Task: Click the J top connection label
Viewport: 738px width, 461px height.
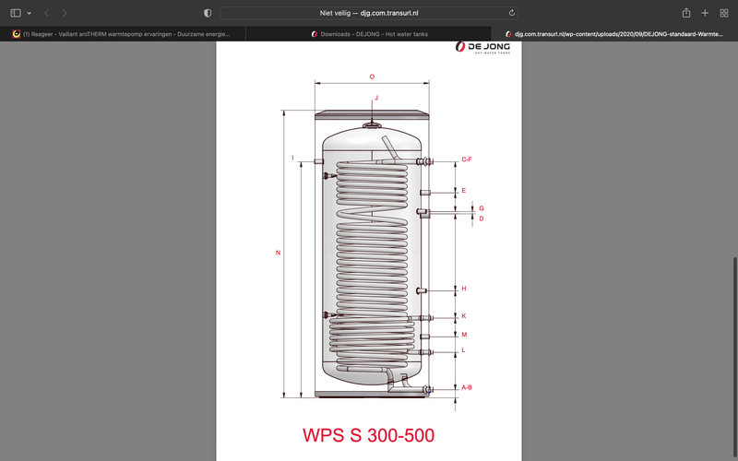Action: coord(376,98)
